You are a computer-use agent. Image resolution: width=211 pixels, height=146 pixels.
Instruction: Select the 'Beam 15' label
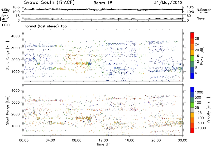103,3
